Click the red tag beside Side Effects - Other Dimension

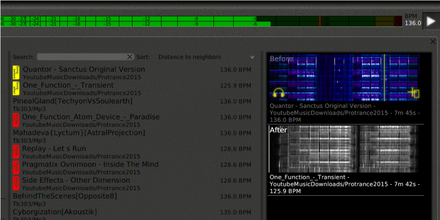tap(16, 183)
